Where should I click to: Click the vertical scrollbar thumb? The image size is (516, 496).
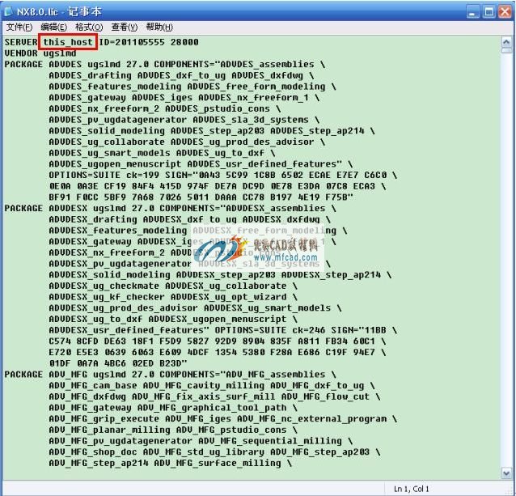[506, 50]
